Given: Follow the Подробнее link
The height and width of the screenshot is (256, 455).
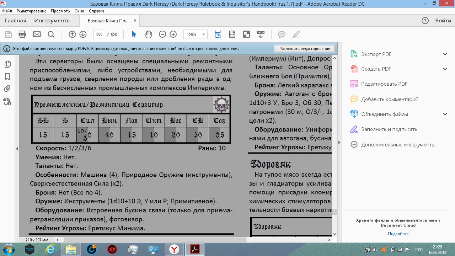Looking at the screenshot, I should point(398,234).
